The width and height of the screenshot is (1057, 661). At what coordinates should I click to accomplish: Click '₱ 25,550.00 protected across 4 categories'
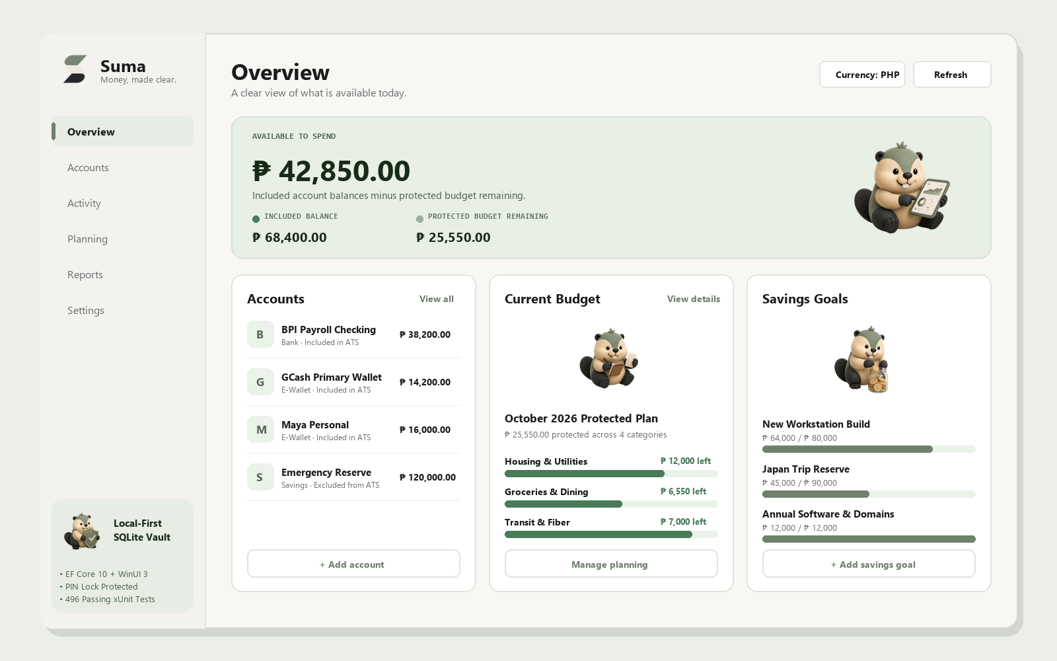tap(586, 434)
